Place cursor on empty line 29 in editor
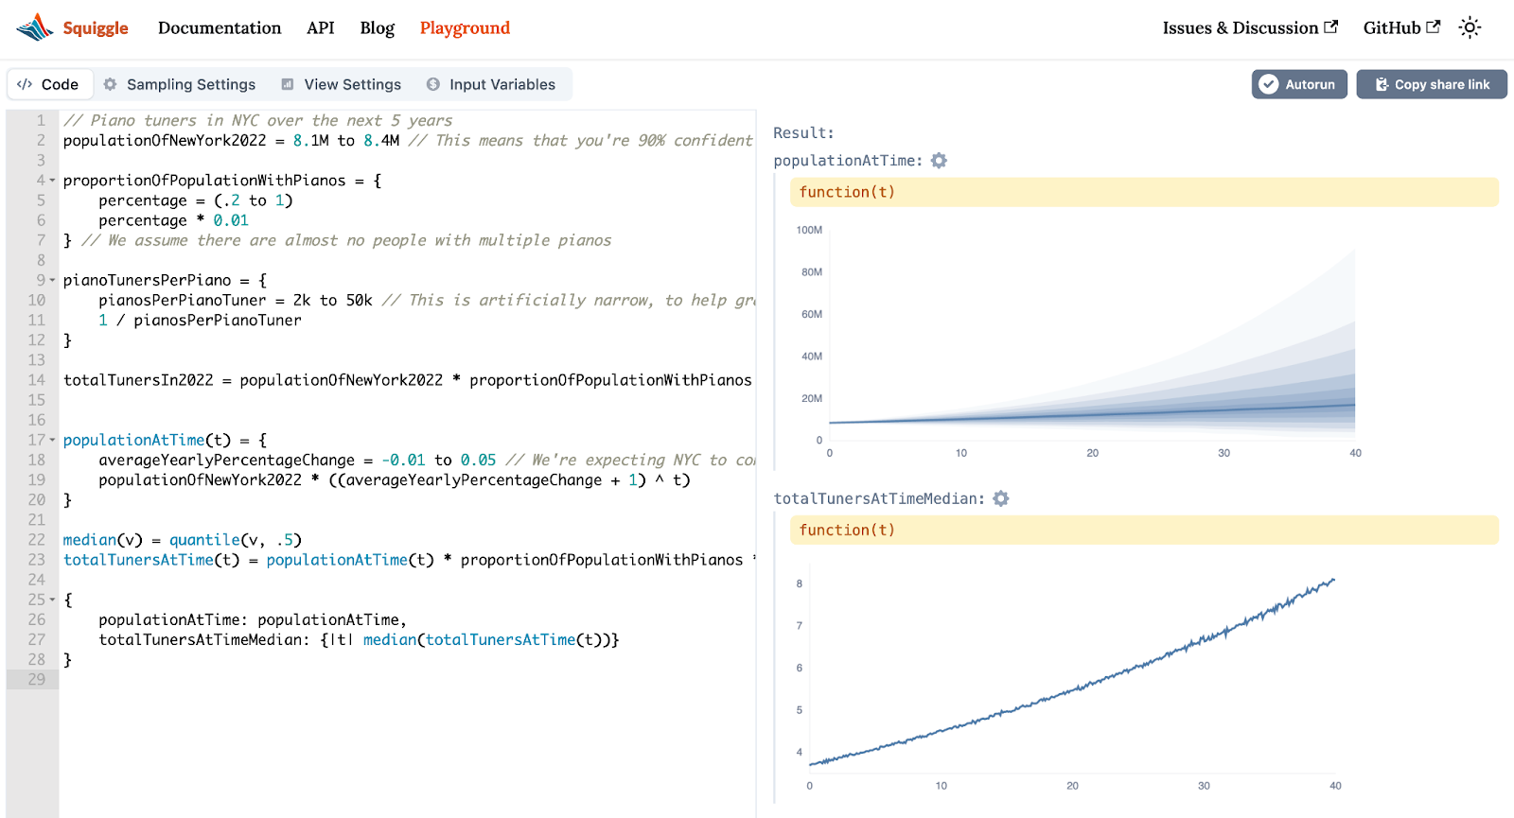The image size is (1514, 818). [x=378, y=679]
